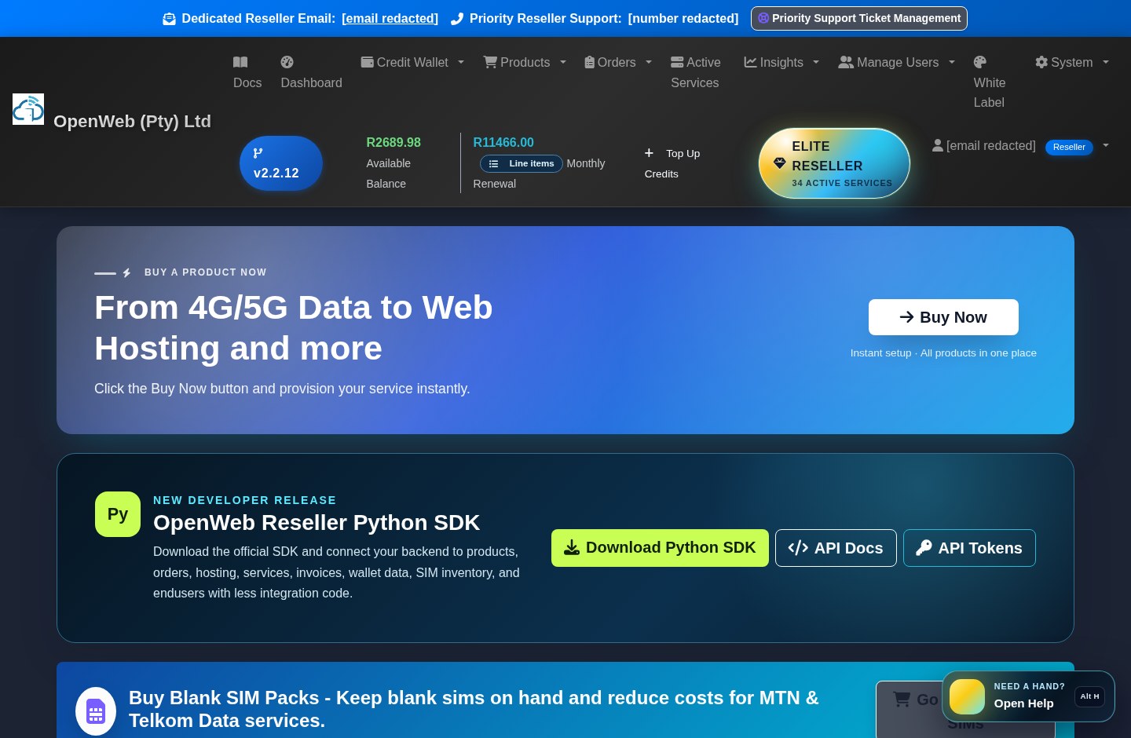Go to the Dashboard menu item
The height and width of the screenshot is (738, 1131).
click(x=311, y=72)
